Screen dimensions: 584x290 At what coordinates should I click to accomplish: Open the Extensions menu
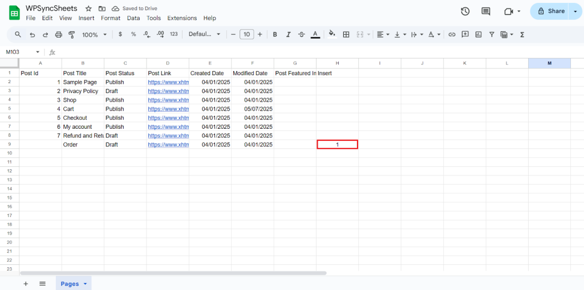(x=182, y=18)
